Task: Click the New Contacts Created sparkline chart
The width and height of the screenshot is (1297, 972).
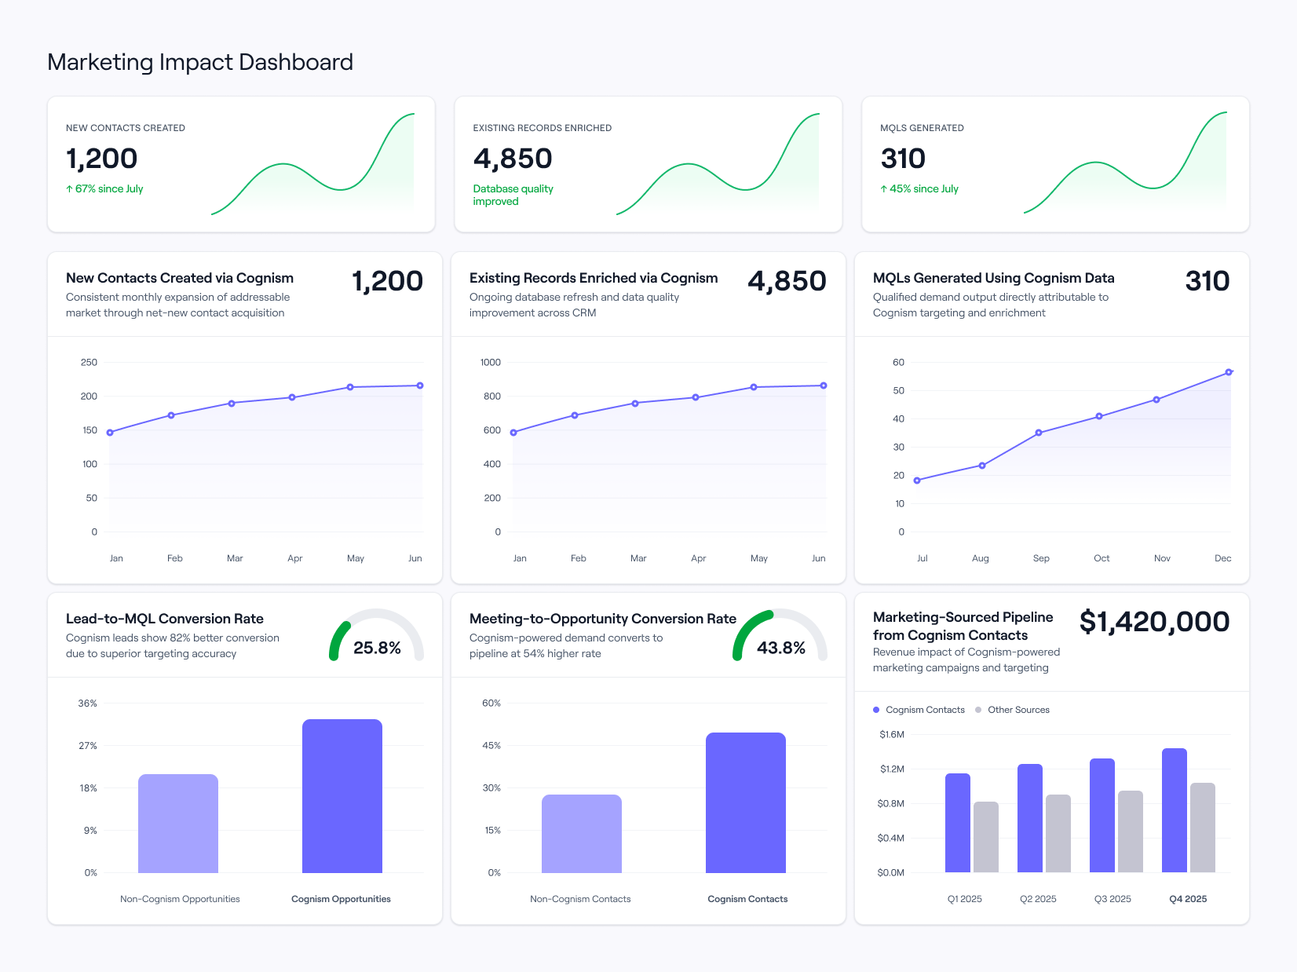Action: point(314,165)
